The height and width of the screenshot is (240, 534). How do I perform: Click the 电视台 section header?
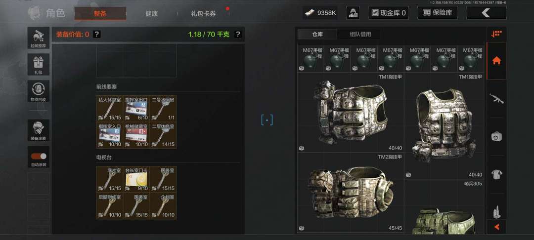click(104, 158)
